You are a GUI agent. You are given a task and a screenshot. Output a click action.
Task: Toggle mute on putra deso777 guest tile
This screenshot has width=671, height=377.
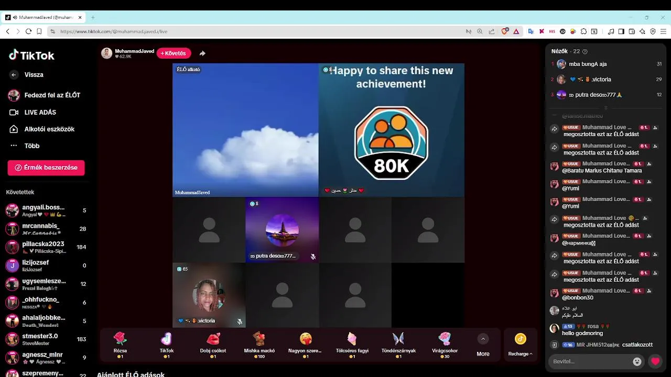[x=313, y=257]
